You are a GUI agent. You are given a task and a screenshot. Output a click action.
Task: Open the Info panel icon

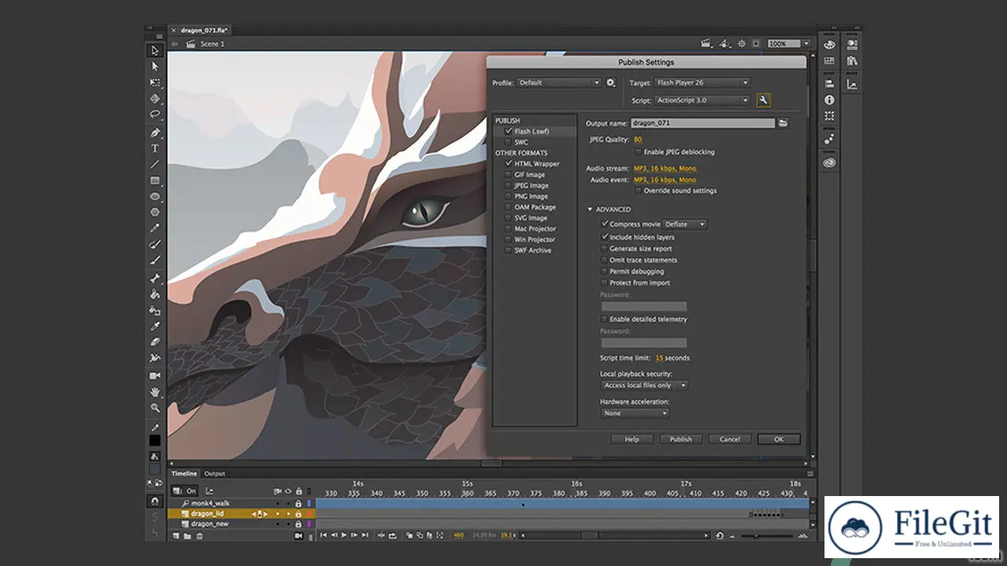pyautogui.click(x=829, y=100)
